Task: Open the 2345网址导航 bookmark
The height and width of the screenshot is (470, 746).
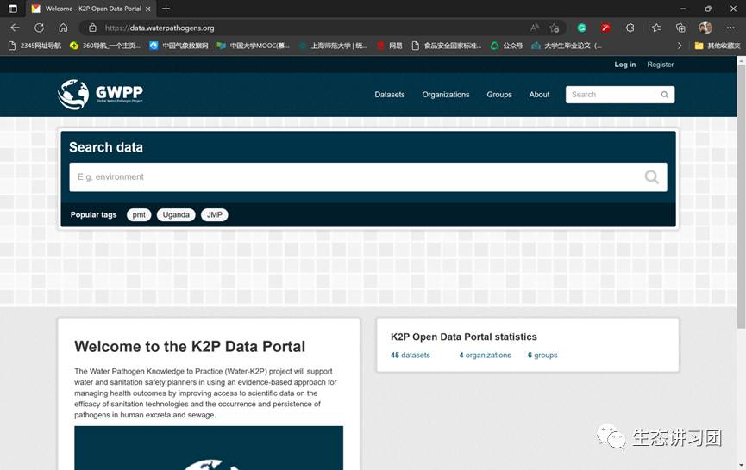Action: (35, 46)
